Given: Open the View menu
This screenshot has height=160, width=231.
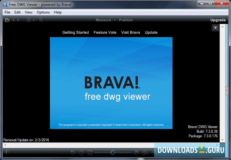Looking at the screenshot, I should point(28,12).
